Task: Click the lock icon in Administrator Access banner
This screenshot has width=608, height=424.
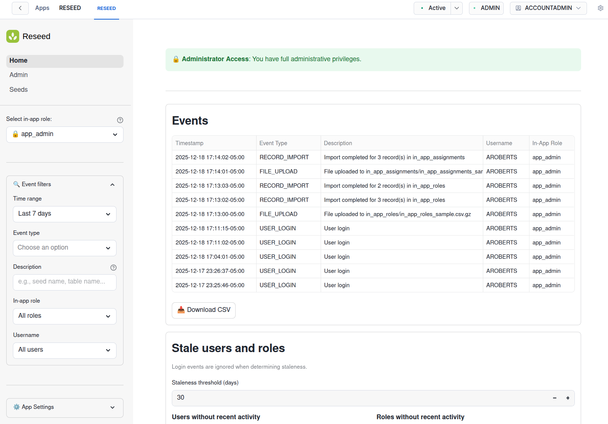Action: coord(176,59)
